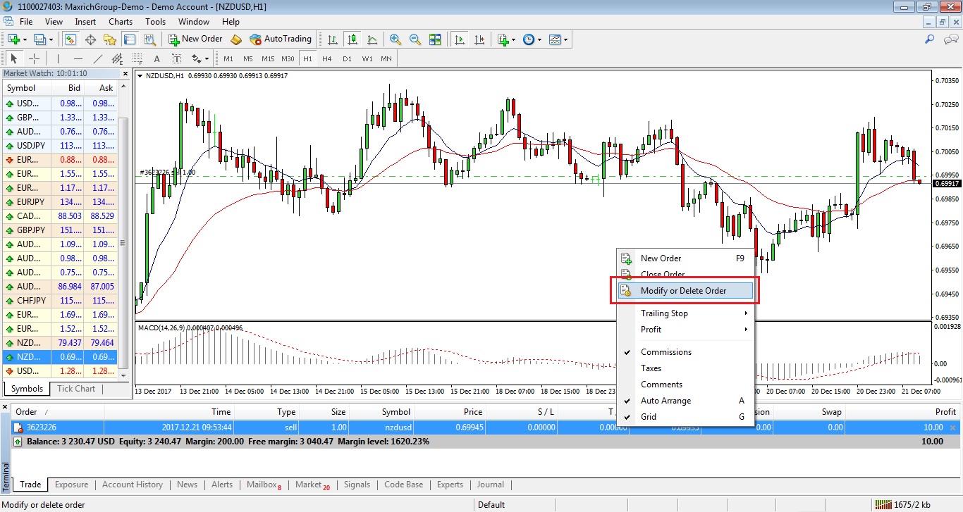This screenshot has height=512, width=963.
Task: Open the Navigator panel star-folder icon
Action: pyautogui.click(x=109, y=39)
